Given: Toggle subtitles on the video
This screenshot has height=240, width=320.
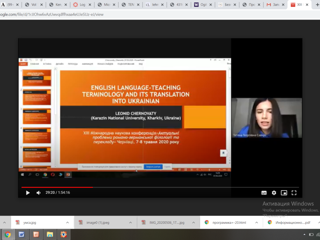Looking at the screenshot, I should pos(264,193).
